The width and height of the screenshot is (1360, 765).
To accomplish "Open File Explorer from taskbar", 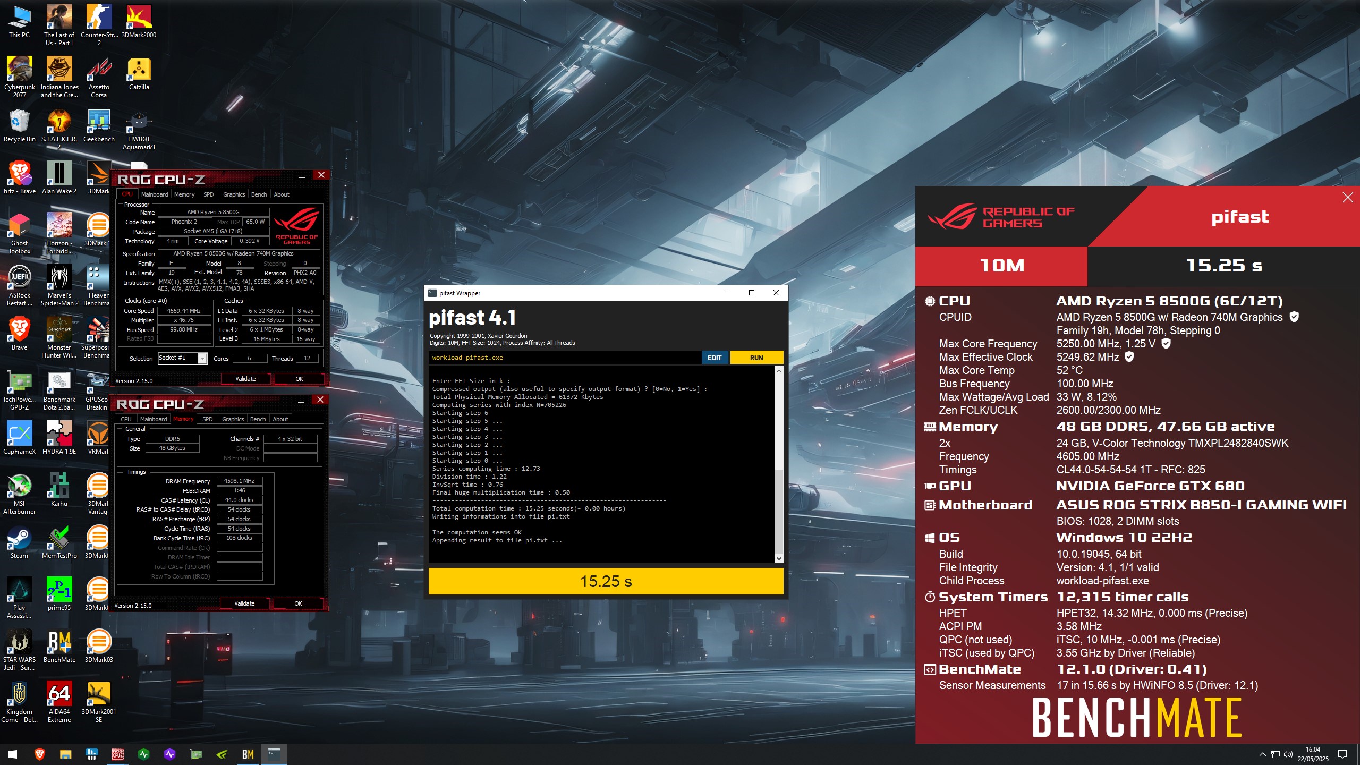I will pyautogui.click(x=65, y=754).
